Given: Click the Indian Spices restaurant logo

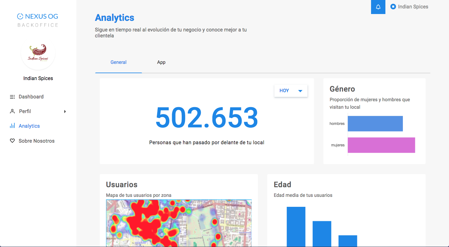Looking at the screenshot, I should pyautogui.click(x=38, y=53).
